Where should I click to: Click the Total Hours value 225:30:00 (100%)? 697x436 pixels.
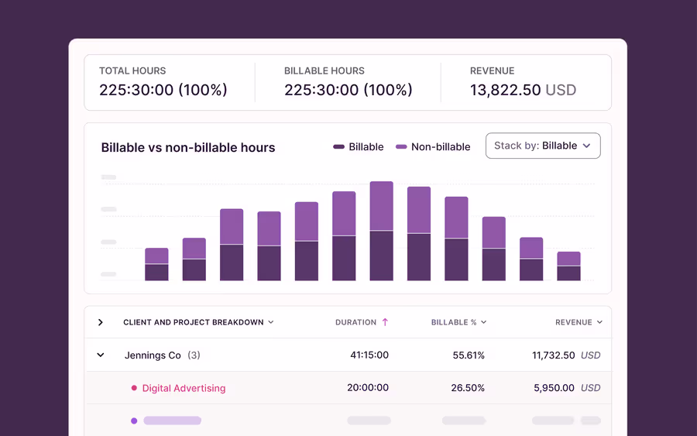(163, 90)
